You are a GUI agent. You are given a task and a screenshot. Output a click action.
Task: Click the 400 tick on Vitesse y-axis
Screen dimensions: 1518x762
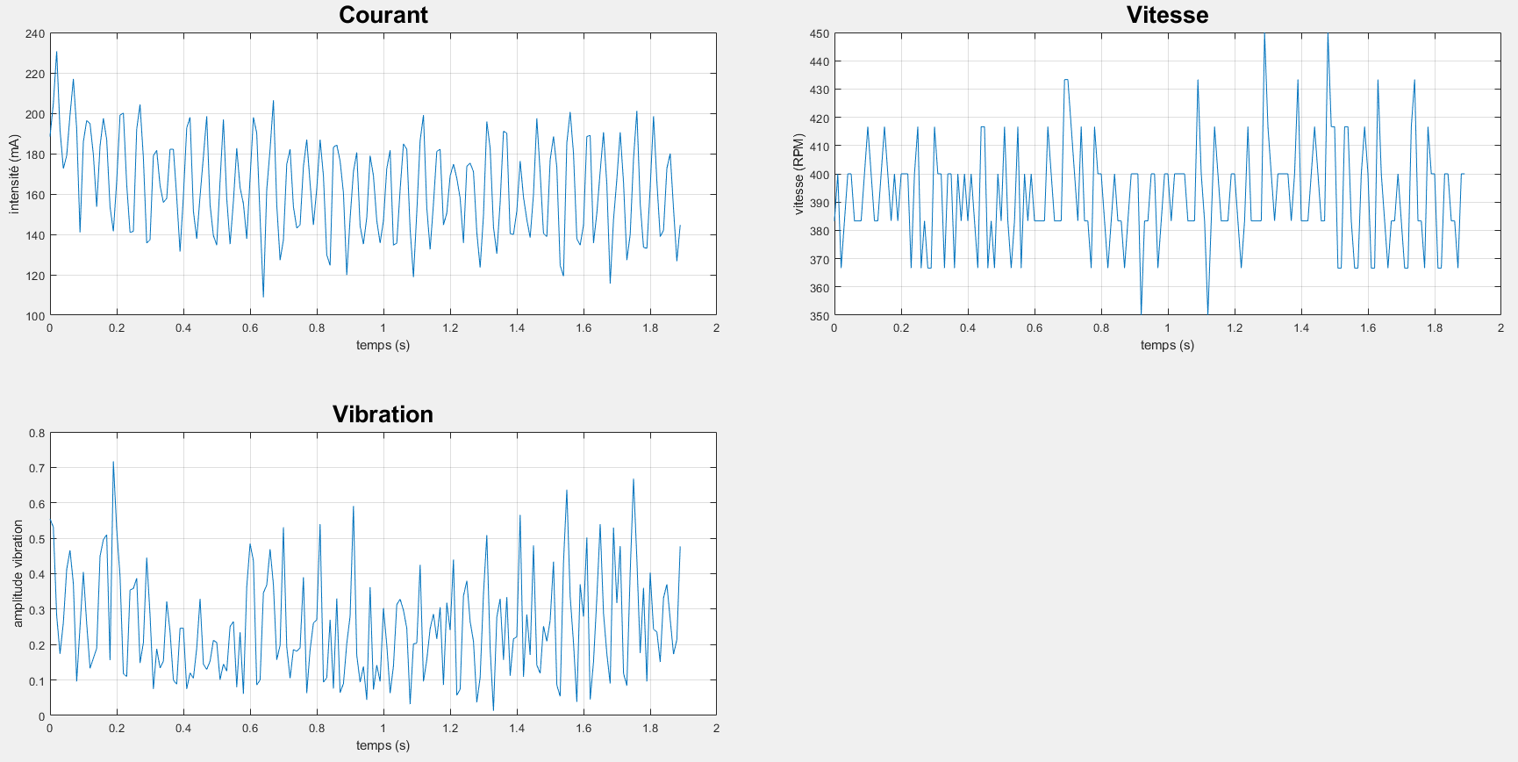[x=820, y=175]
